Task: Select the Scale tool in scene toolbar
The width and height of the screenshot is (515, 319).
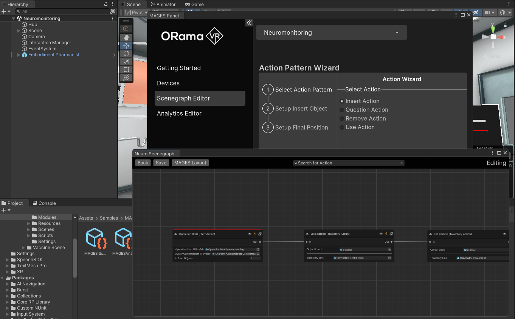Action: click(x=126, y=62)
